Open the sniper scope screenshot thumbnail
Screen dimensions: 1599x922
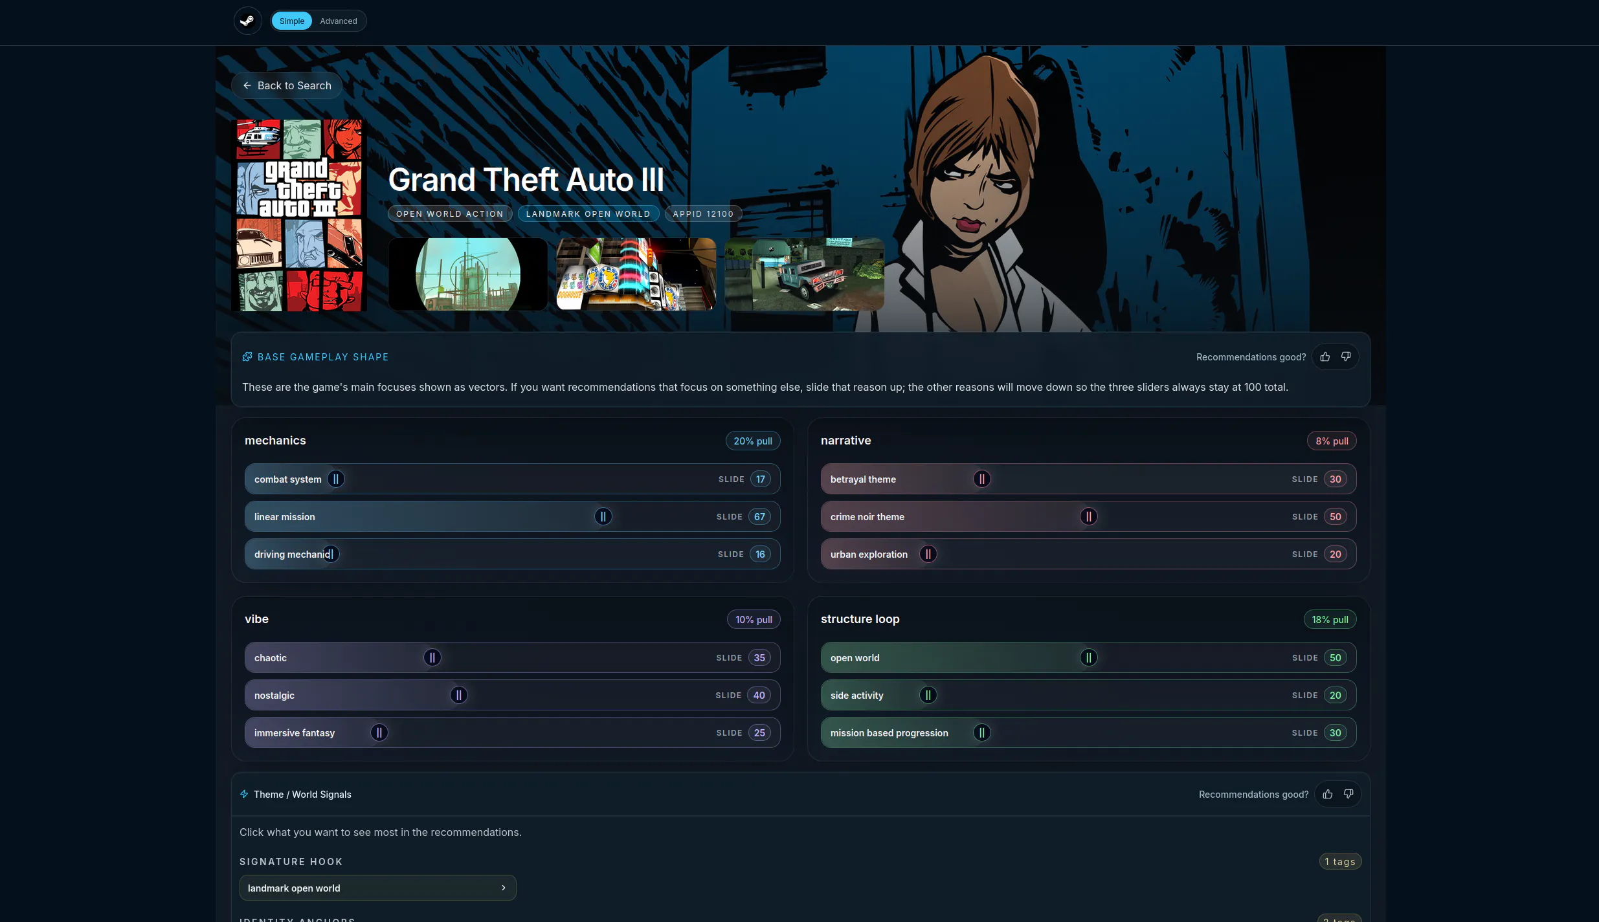pos(467,274)
